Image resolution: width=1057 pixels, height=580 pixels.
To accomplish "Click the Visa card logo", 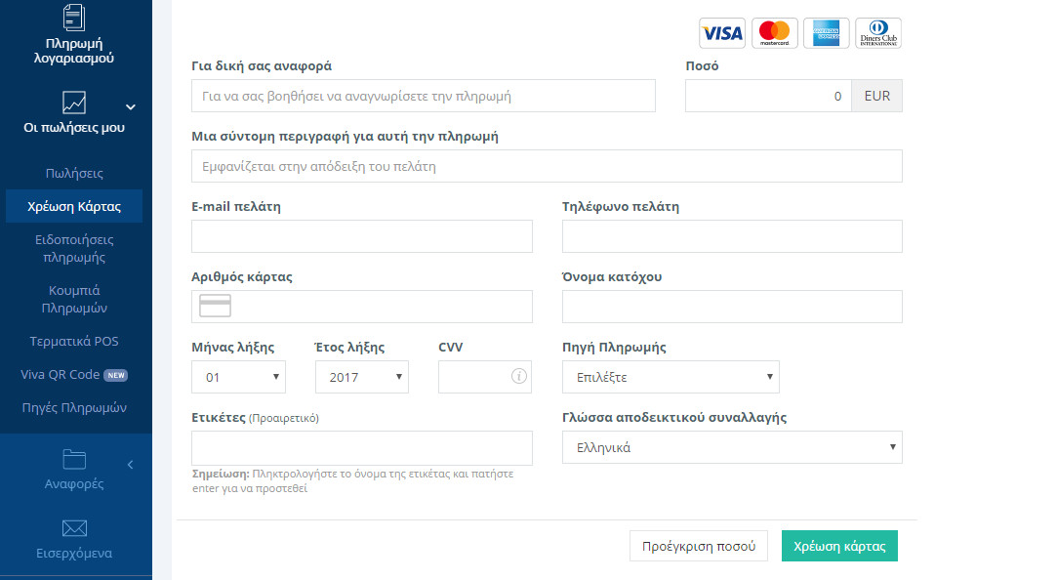I will coord(722,33).
